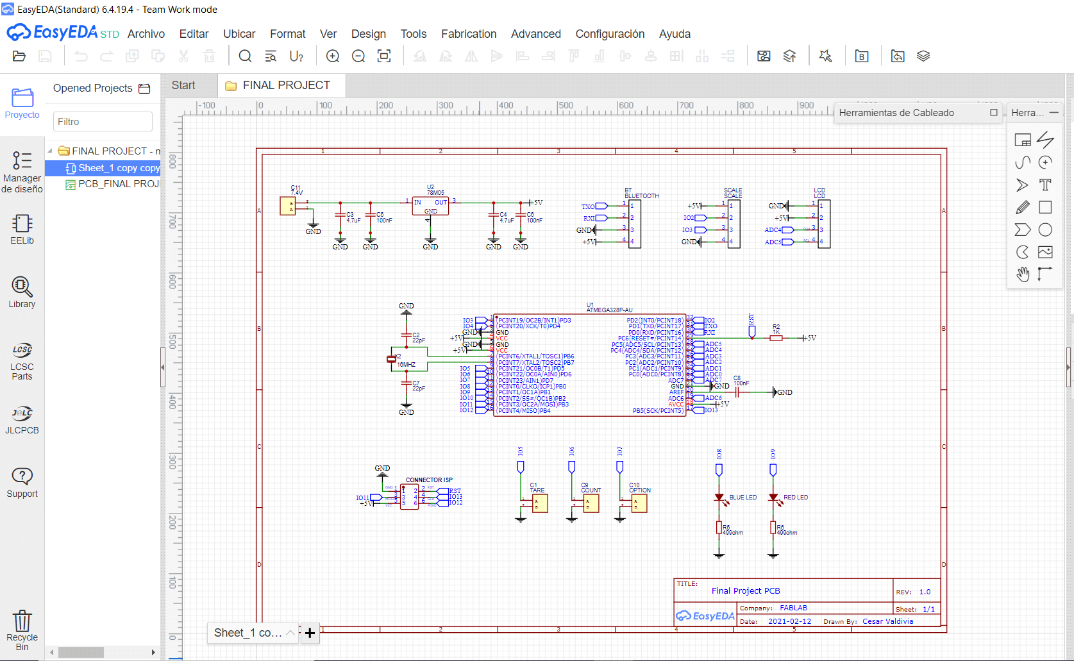Minimize the Herra... drawing tools panel
The width and height of the screenshot is (1074, 661).
1053,112
